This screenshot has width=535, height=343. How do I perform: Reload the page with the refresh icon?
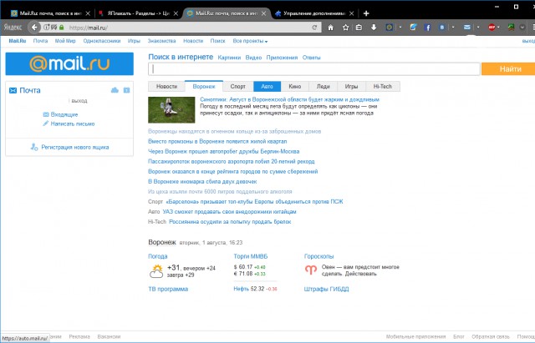[x=314, y=28]
